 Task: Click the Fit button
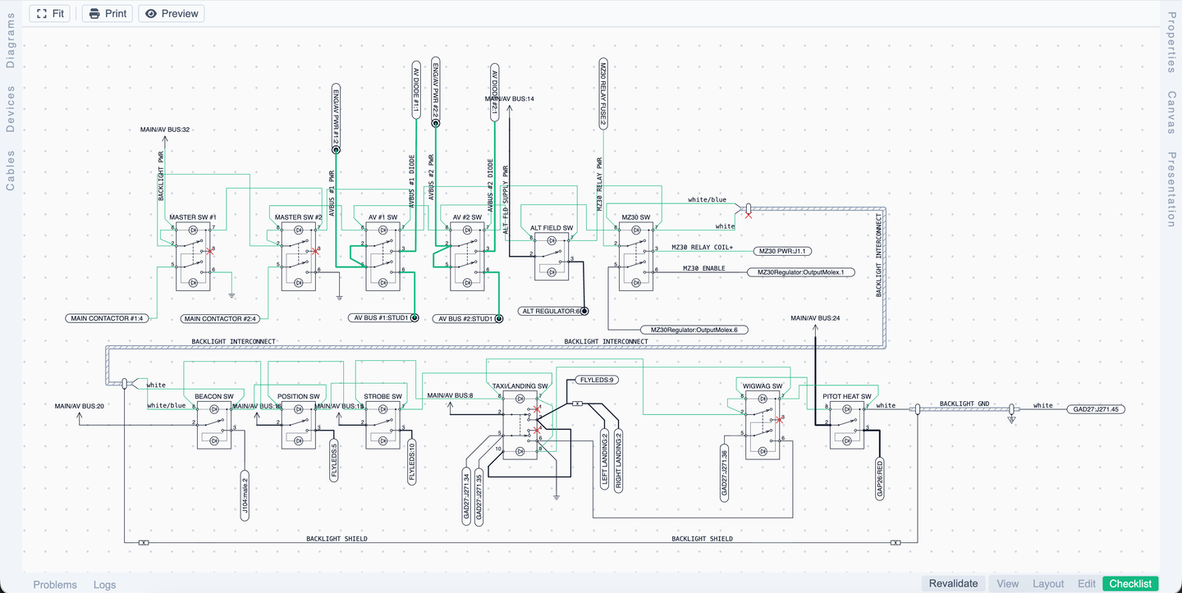point(49,13)
